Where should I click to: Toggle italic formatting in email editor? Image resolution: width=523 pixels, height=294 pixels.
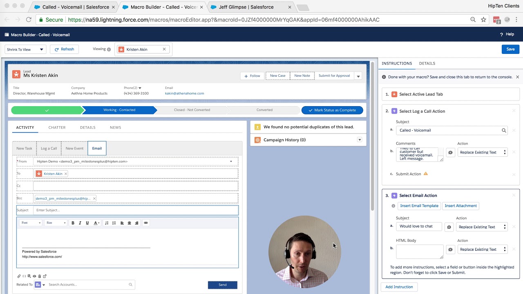pos(80,223)
